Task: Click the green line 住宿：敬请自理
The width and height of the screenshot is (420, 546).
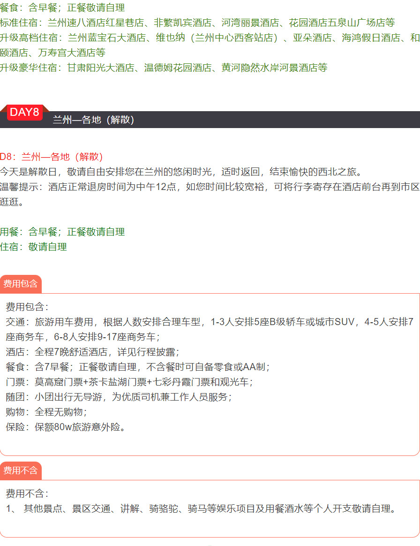Action: [x=33, y=247]
